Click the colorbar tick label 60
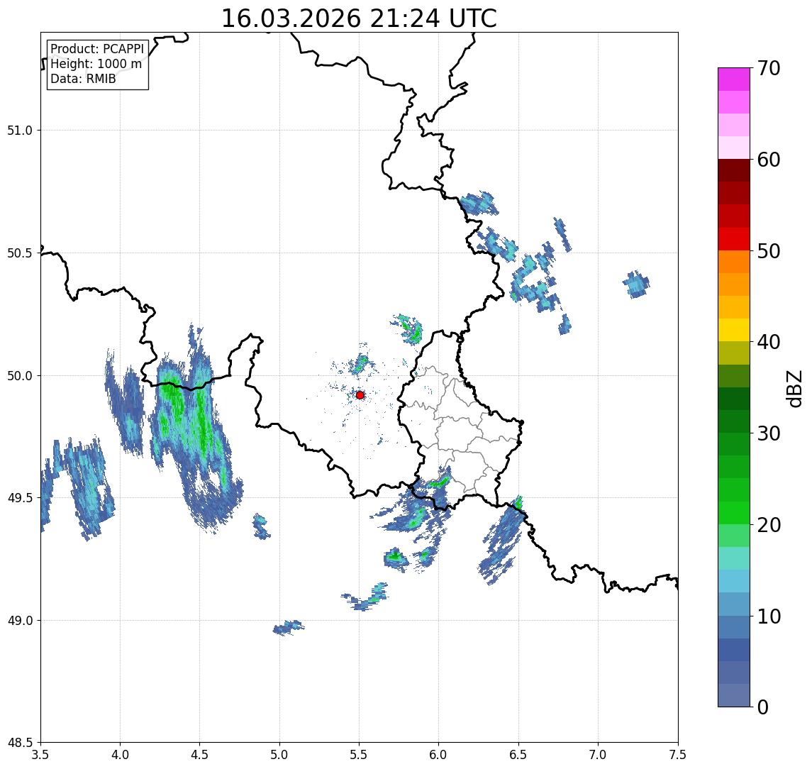 pyautogui.click(x=769, y=160)
